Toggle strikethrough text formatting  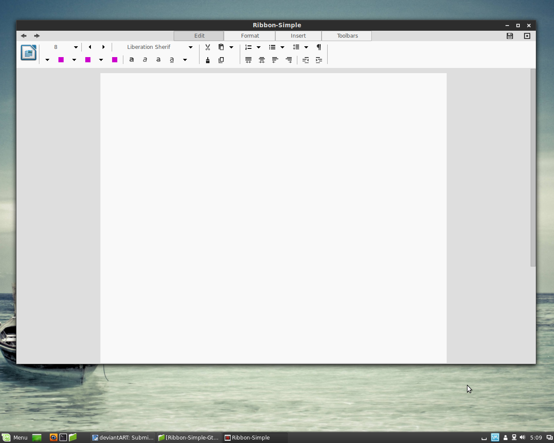click(x=158, y=60)
